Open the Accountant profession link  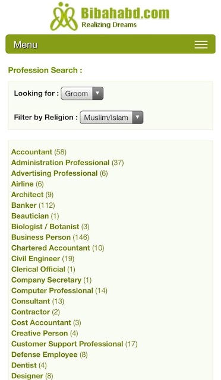31,152
